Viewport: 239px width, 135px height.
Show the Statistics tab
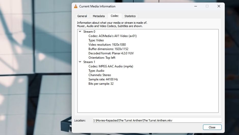click(130, 16)
